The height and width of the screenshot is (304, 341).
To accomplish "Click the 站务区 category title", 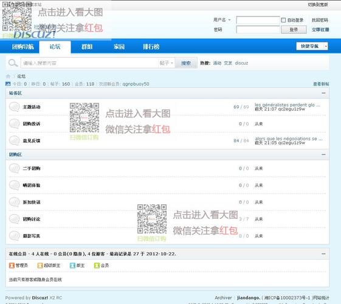I will tap(15, 93).
